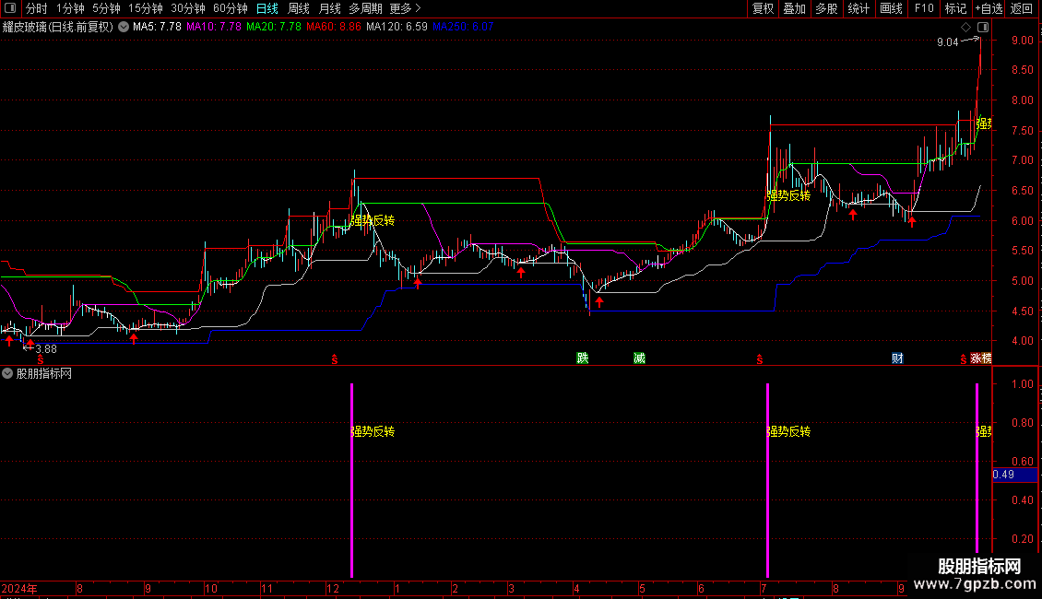Click the 0.49 indicator value label

1003,475
